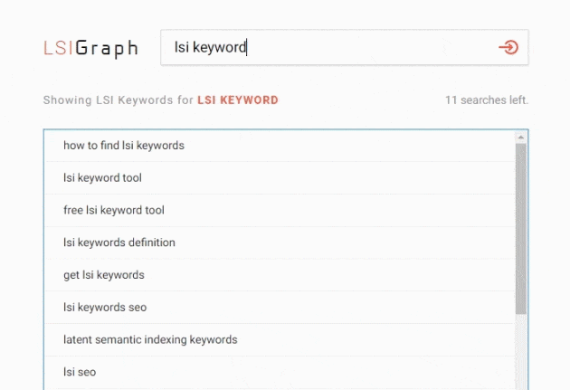This screenshot has width=570, height=390.
Task: Click the "LSI KEYWORD" highlighted heading text
Action: pos(238,100)
